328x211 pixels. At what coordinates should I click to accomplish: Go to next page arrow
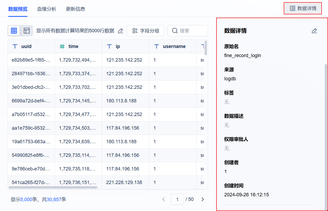[203, 199]
